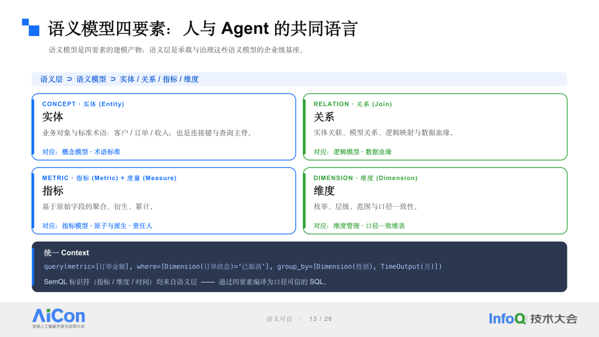Click the description 实体关联、模型关系、逻辑映射与数据血缘

385,133
